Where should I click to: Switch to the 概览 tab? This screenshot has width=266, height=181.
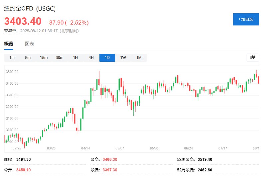coord(9,44)
